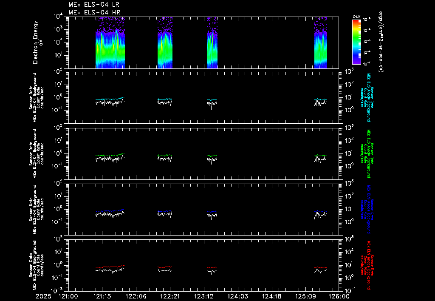Pick the violet bottom end of the DEF color bar

pyautogui.click(x=356, y=62)
